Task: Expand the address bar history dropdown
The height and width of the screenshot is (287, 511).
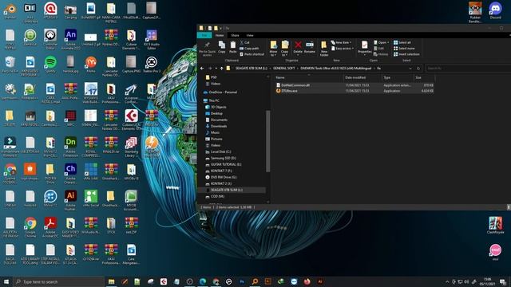Action: pos(410,69)
